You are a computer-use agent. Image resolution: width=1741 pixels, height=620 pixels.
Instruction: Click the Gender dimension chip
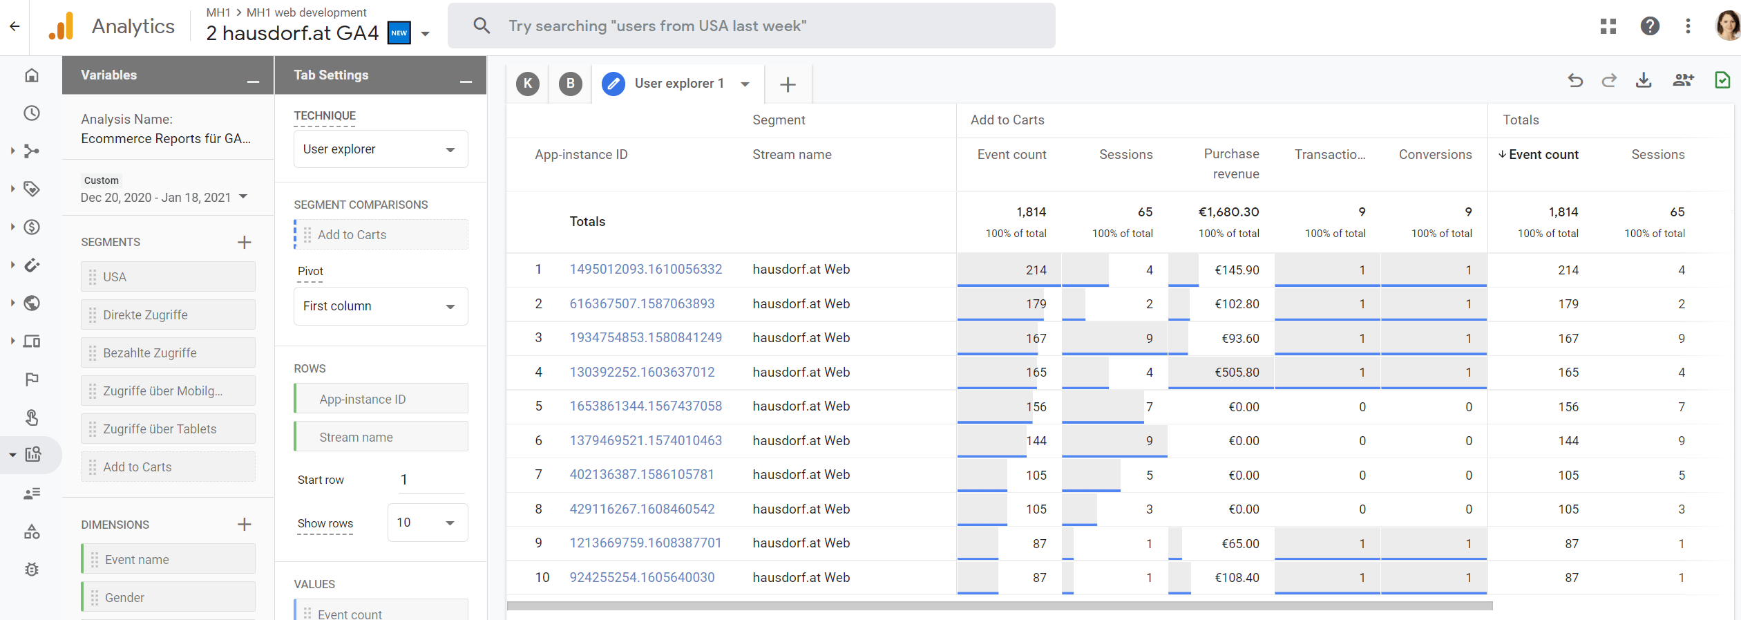click(168, 596)
